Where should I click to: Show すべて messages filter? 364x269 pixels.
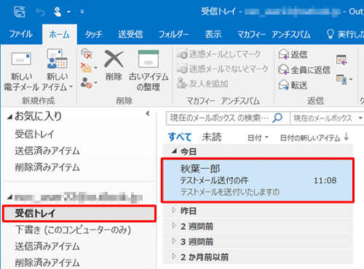pyautogui.click(x=180, y=137)
